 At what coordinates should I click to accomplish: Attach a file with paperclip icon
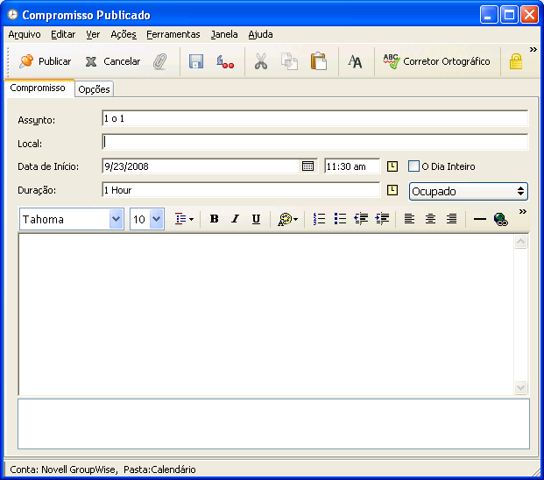(x=160, y=61)
